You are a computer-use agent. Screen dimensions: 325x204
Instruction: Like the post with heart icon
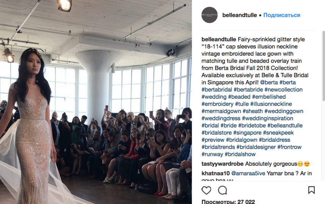pos(206,190)
